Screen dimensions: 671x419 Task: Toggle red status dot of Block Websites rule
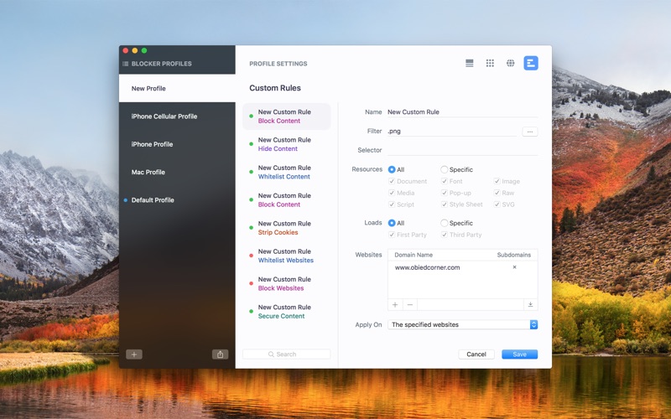pyautogui.click(x=251, y=283)
